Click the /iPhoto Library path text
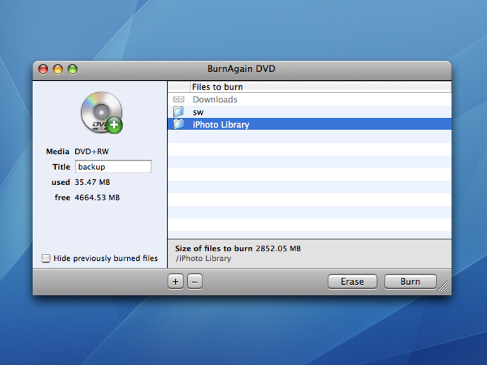 203,258
